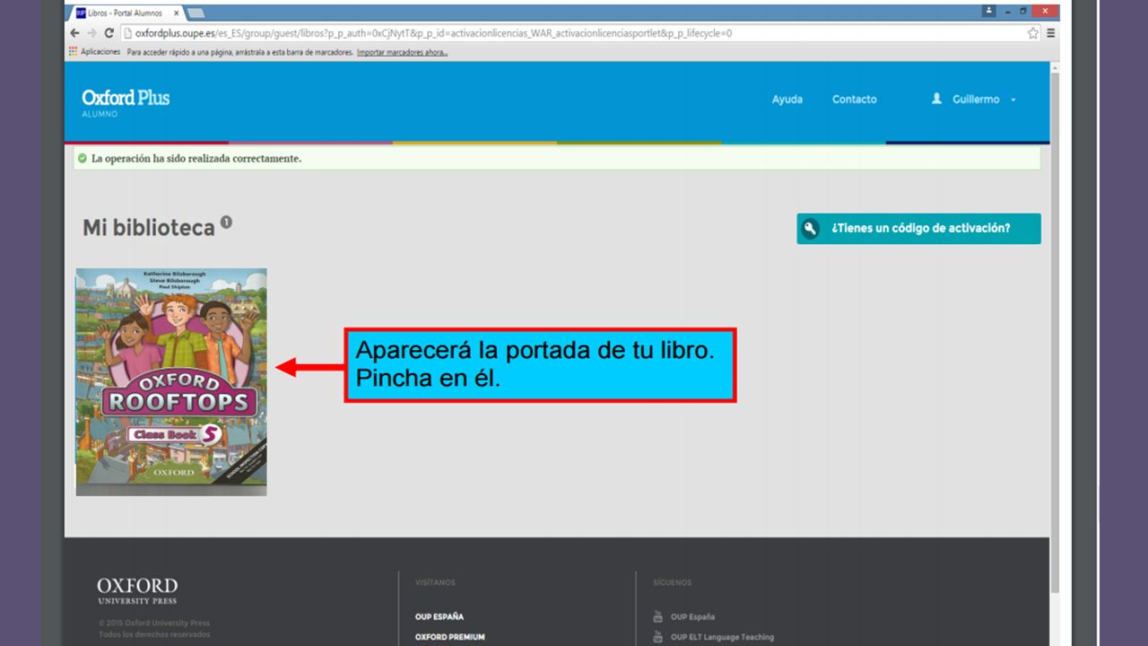
Task: Click '¿Tienes un código de activación?' button
Action: point(918,229)
